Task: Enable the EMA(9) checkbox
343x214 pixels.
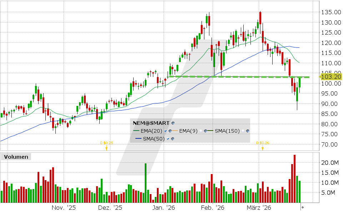Action: coord(201,131)
